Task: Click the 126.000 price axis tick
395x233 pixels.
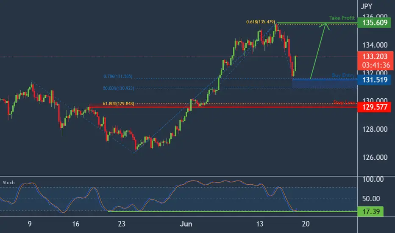Action: (375, 158)
